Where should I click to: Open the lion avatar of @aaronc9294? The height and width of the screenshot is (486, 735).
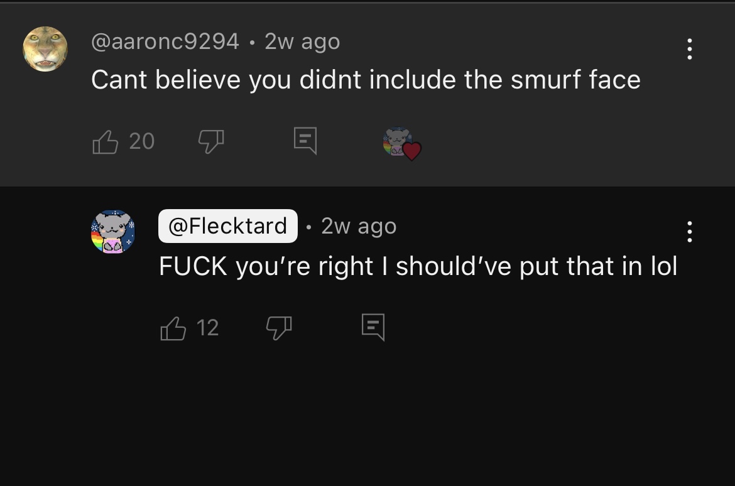(45, 49)
